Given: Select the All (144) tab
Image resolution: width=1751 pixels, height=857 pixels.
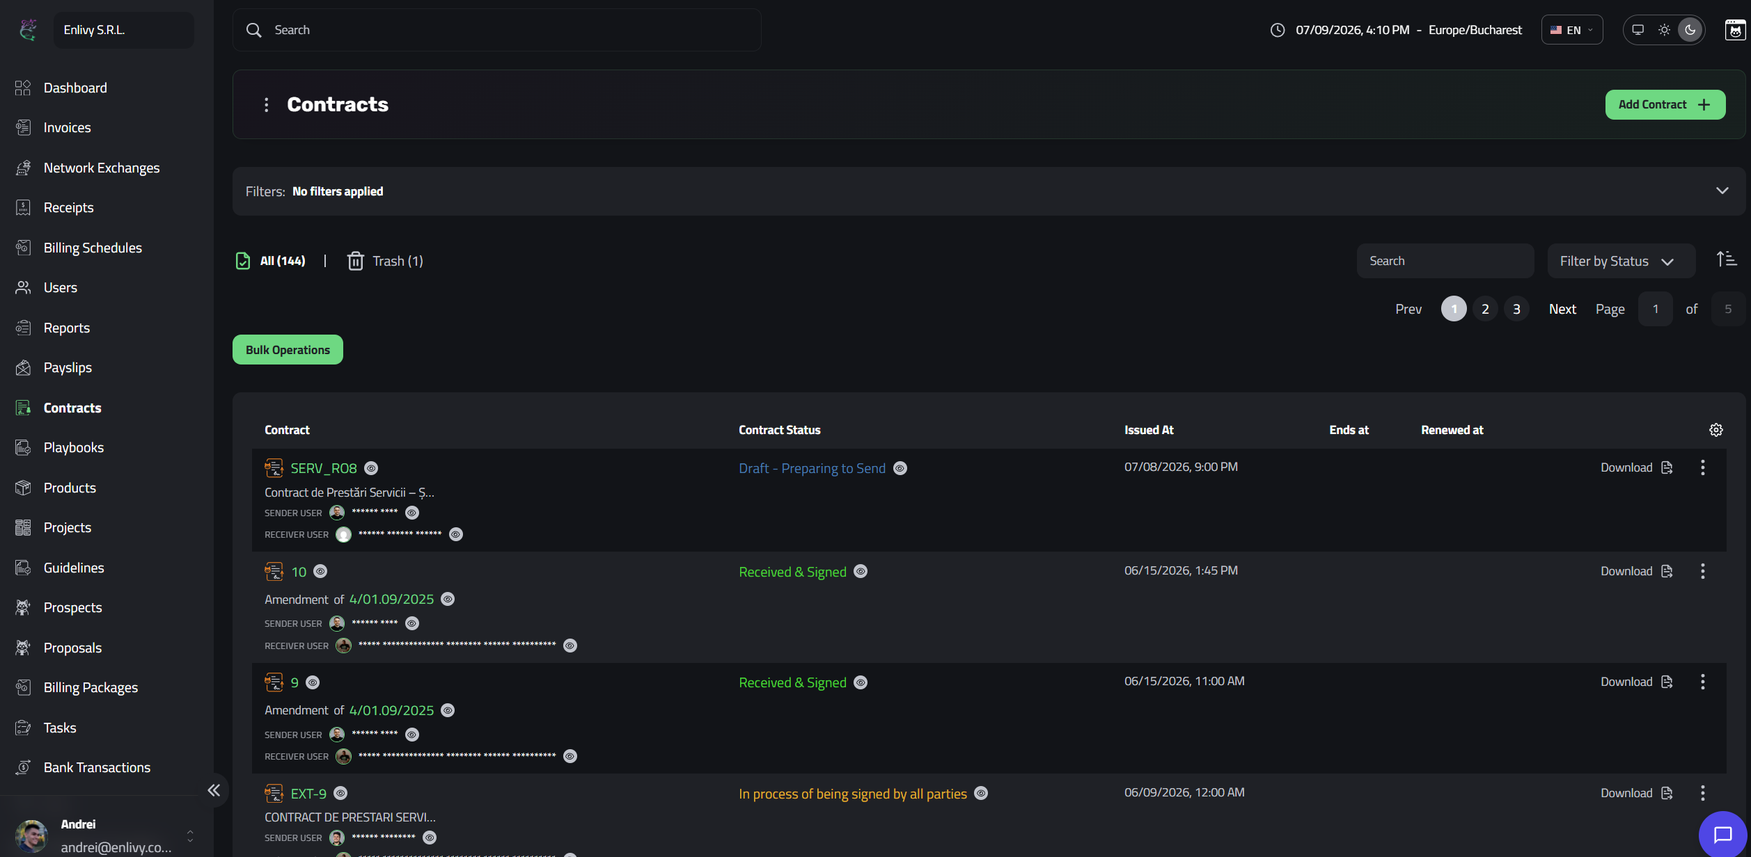Looking at the screenshot, I should pyautogui.click(x=272, y=261).
